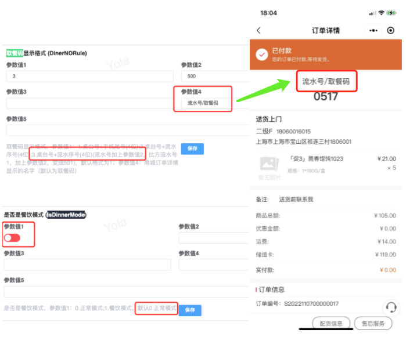Screen dimensions: 406x337
Task: Click the 取餐码显示格式 (DinerNORule) heading
Action: pyautogui.click(x=46, y=53)
